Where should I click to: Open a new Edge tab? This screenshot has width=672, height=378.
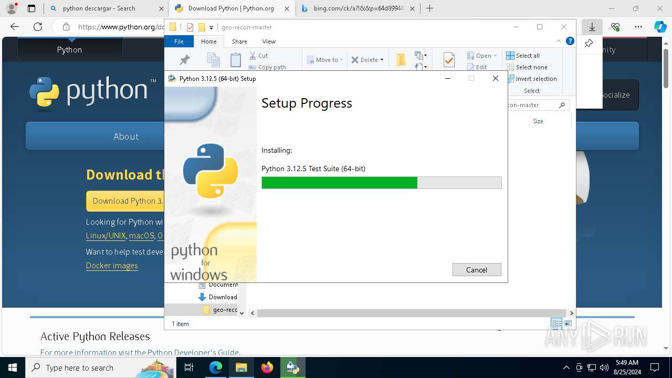(430, 8)
